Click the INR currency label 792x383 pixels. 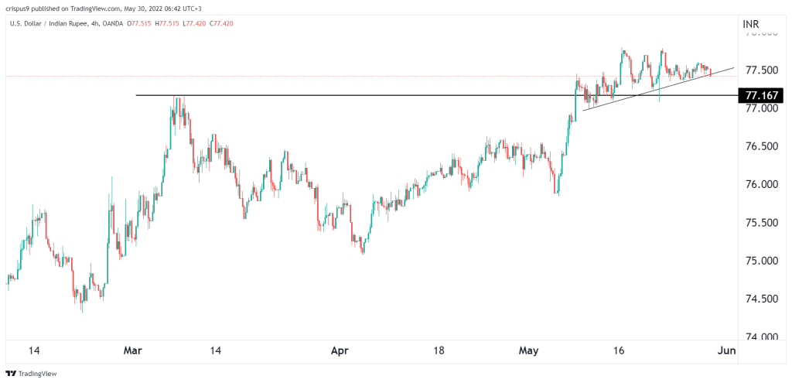(x=752, y=24)
